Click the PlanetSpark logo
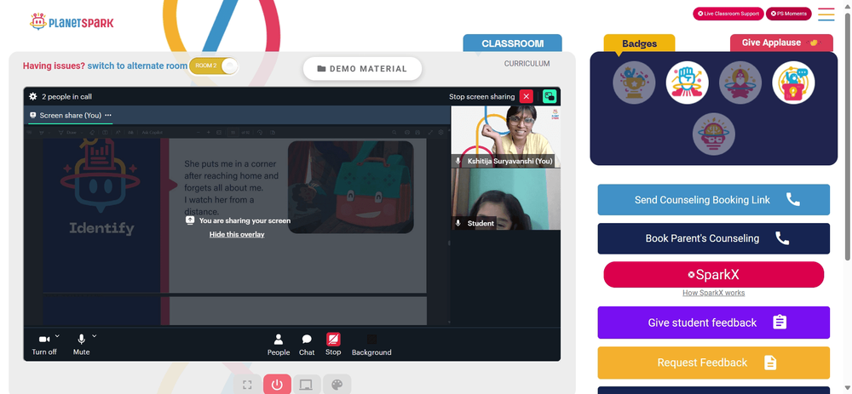This screenshot has height=394, width=852. (x=72, y=22)
